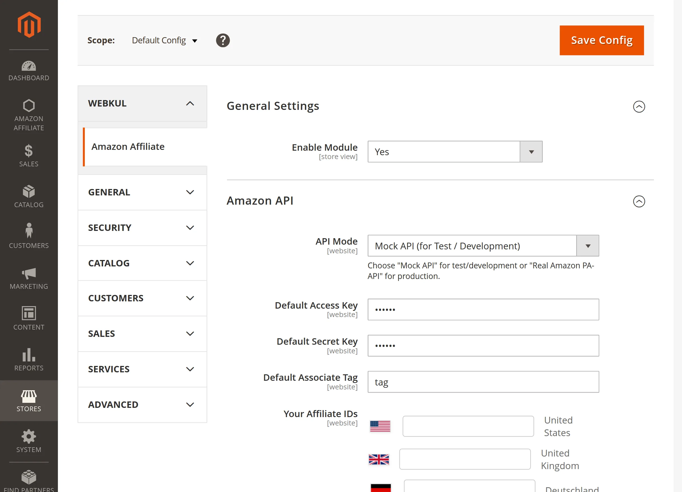Image resolution: width=682 pixels, height=492 pixels.
Task: Open the Amazon Affiliate sidebar menu
Action: pos(29,115)
